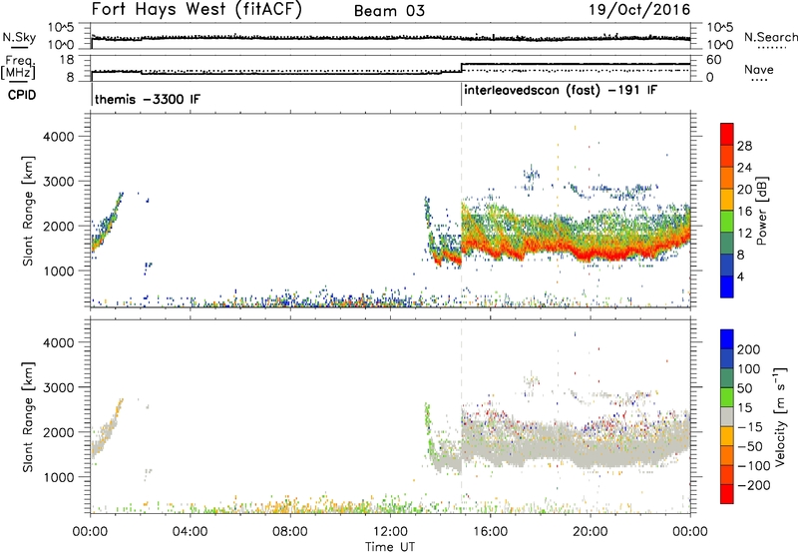Click the 'Freq. [MHz]' axis label
Viewport: 798px width, 553px height.
(x=19, y=68)
